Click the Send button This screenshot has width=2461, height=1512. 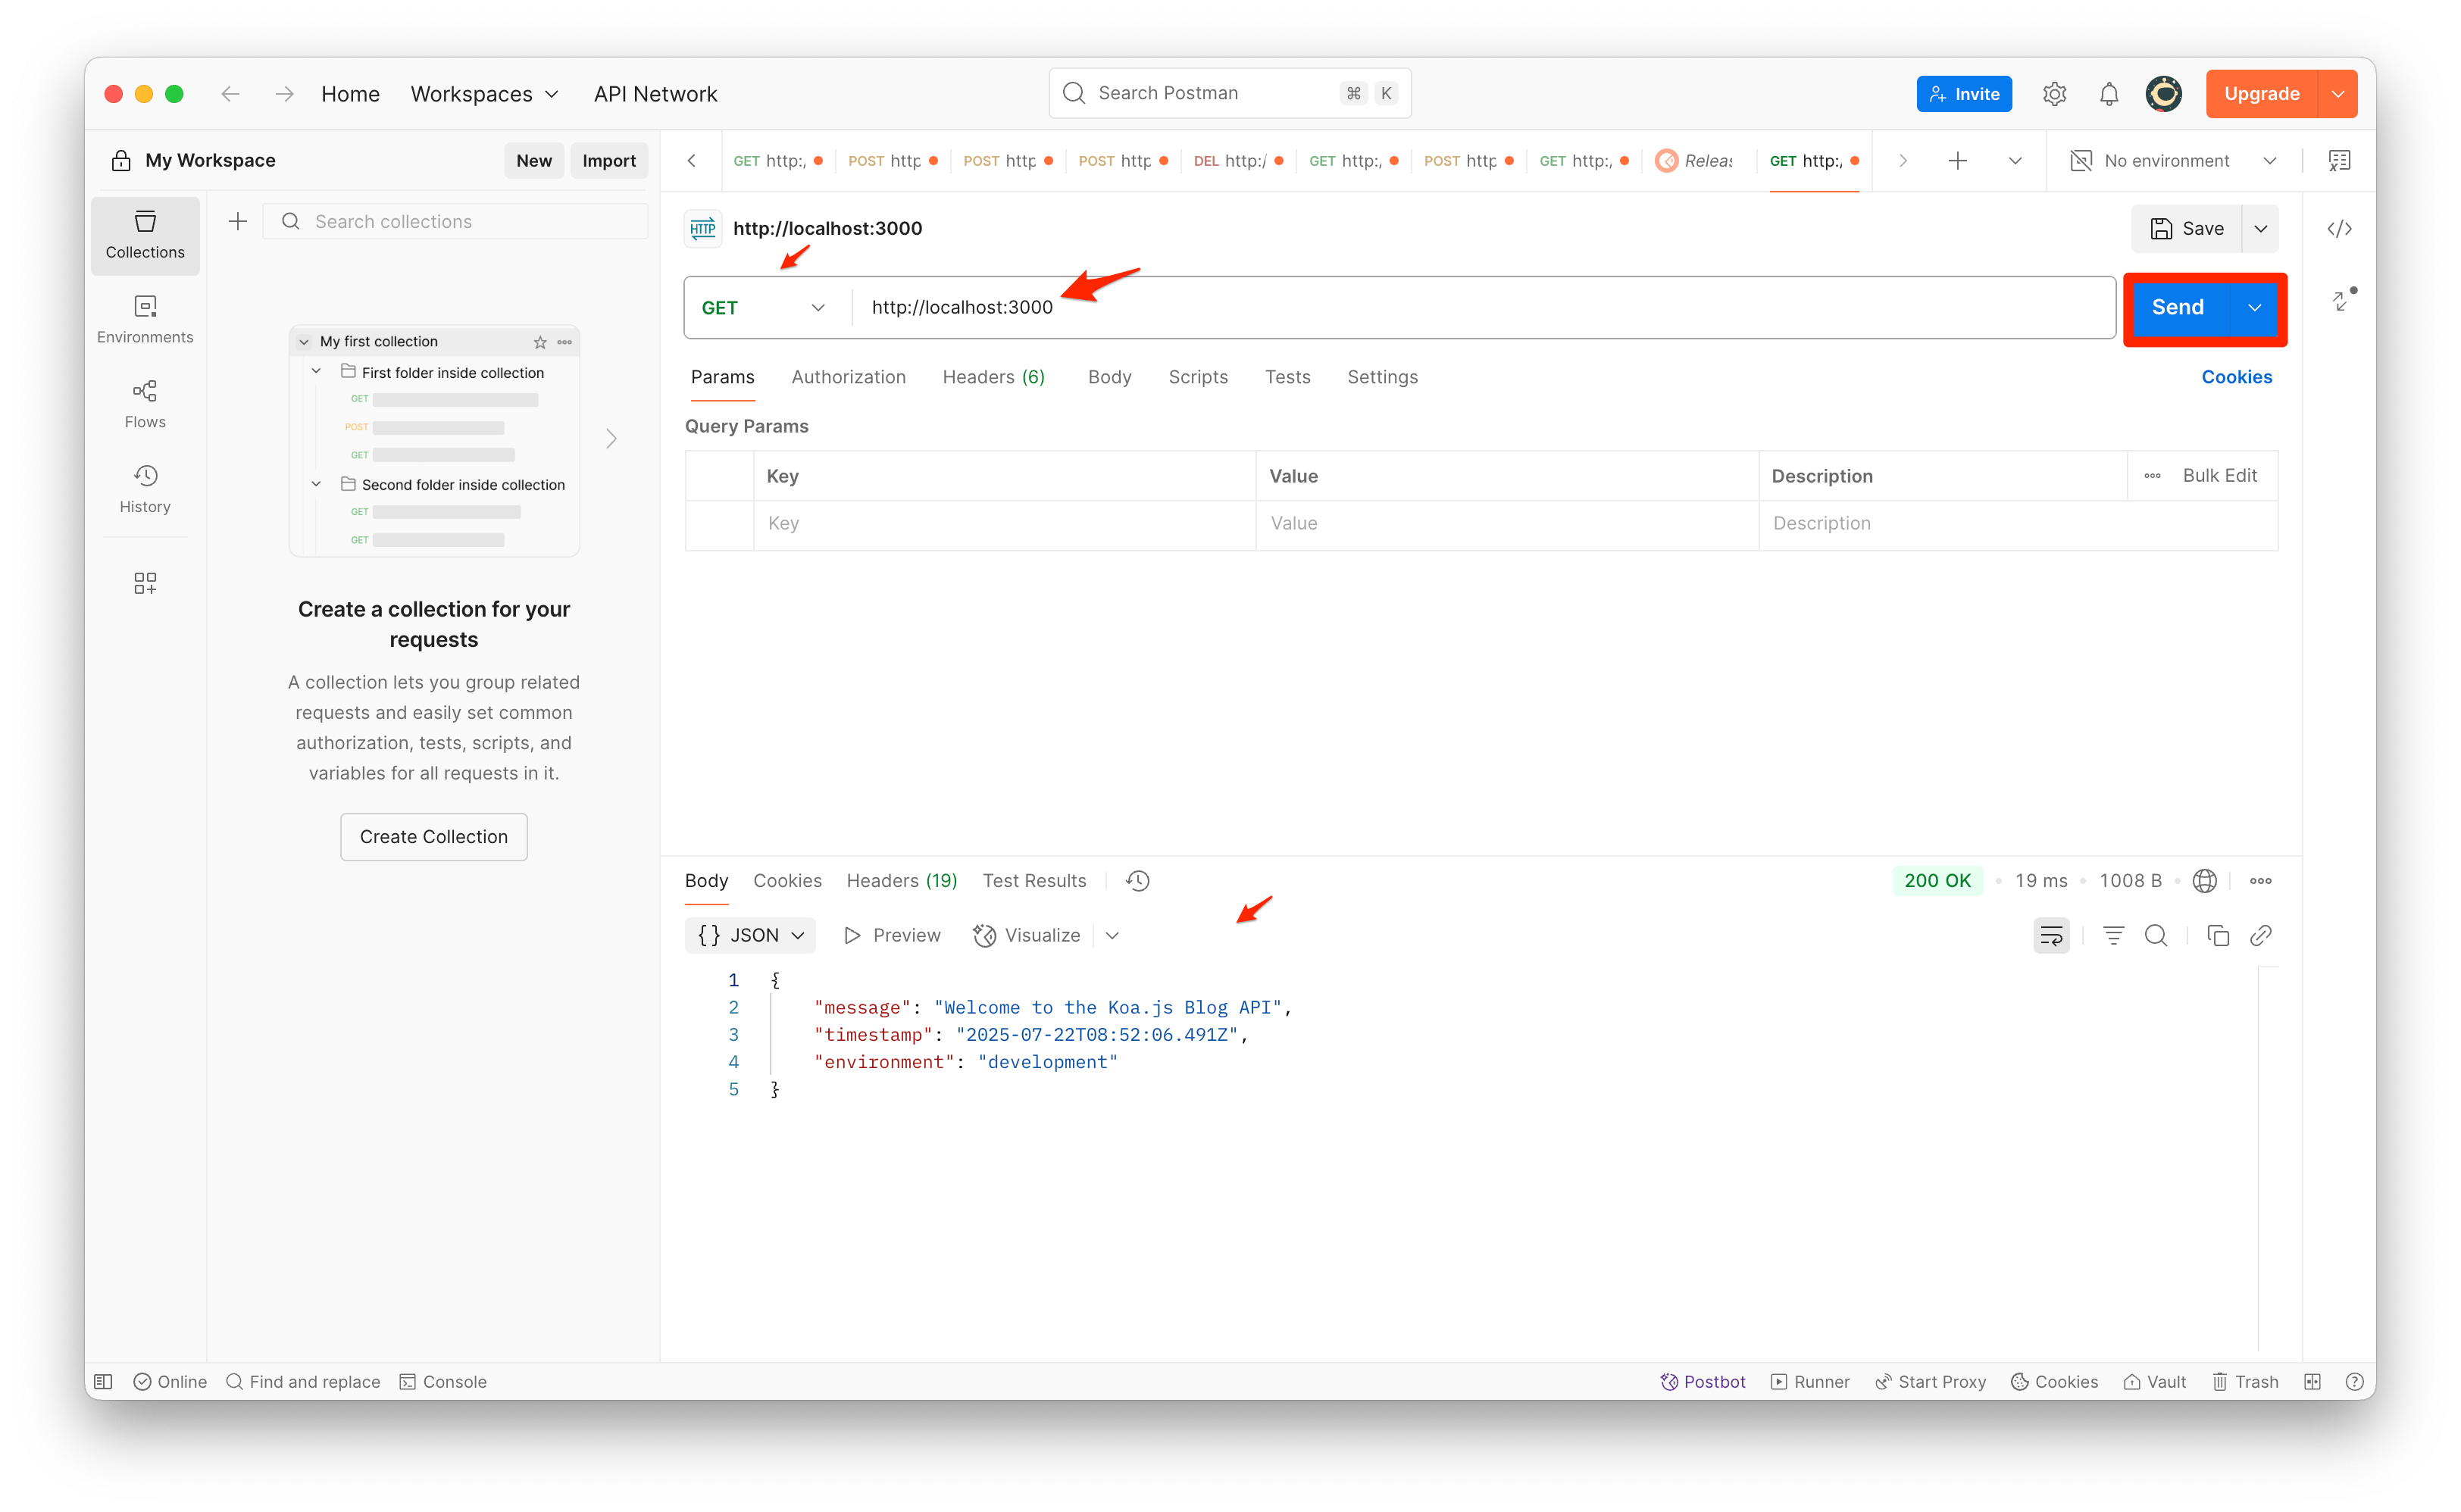tap(2178, 308)
